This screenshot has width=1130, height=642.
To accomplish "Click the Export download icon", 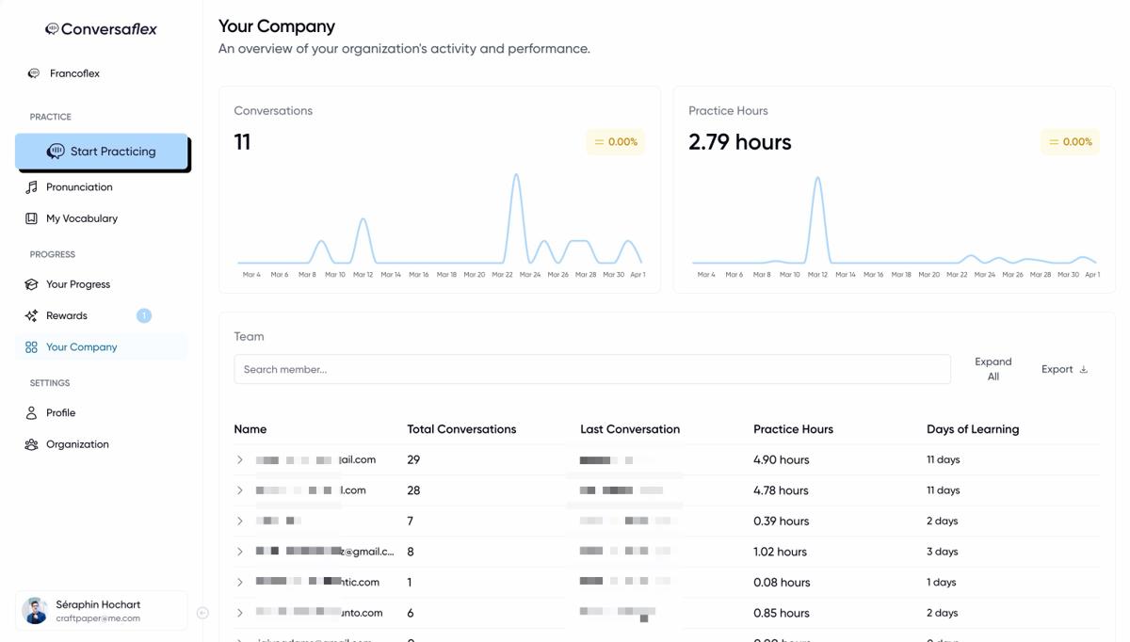I will (1083, 368).
